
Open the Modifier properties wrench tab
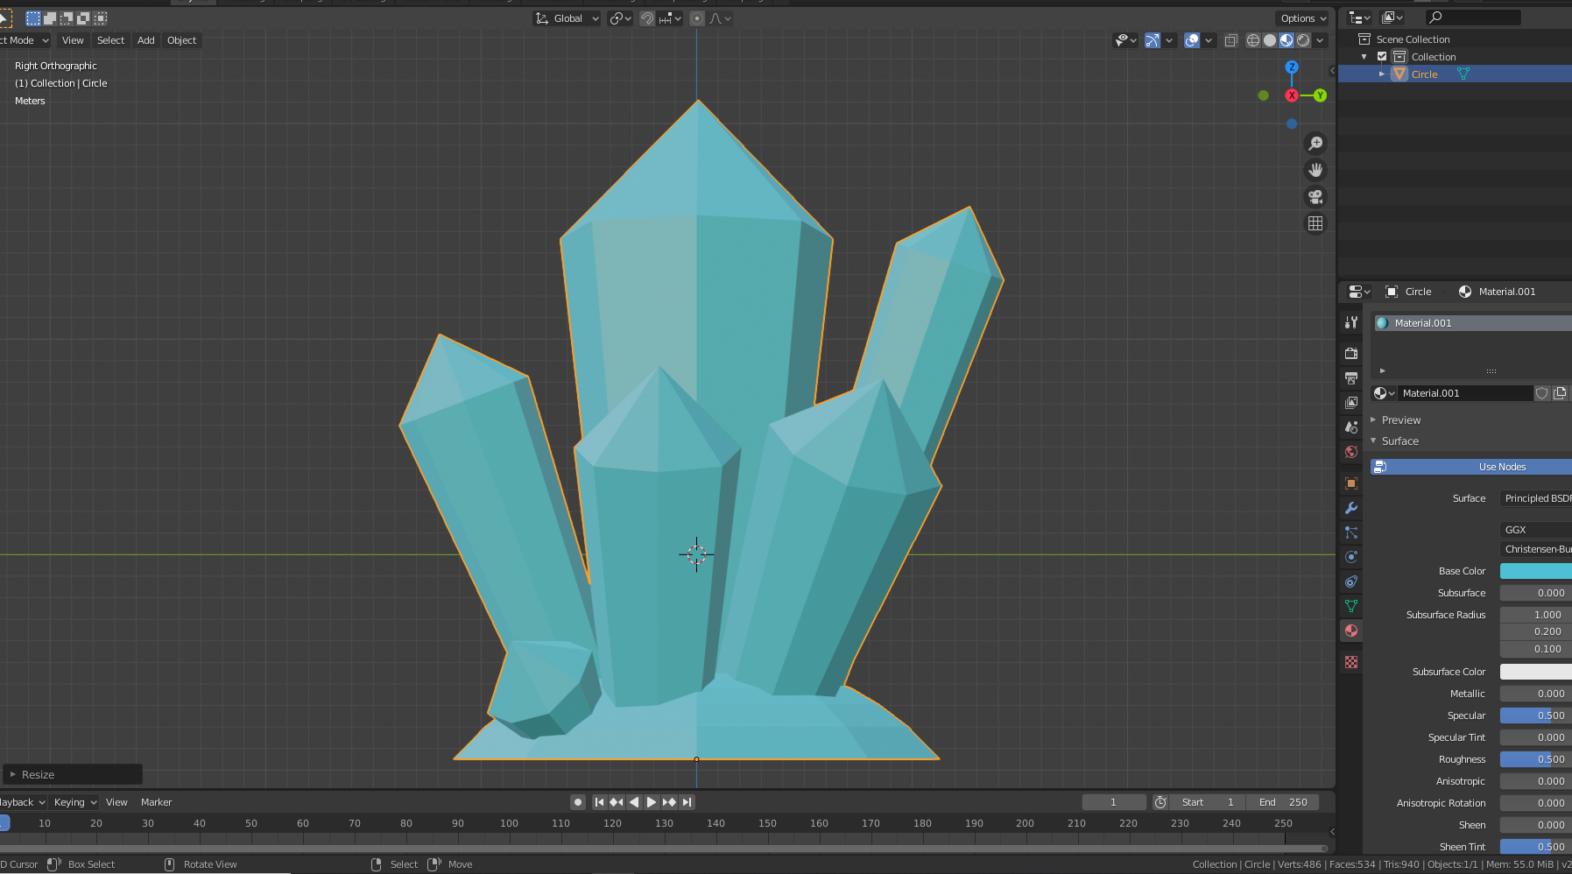click(x=1351, y=508)
